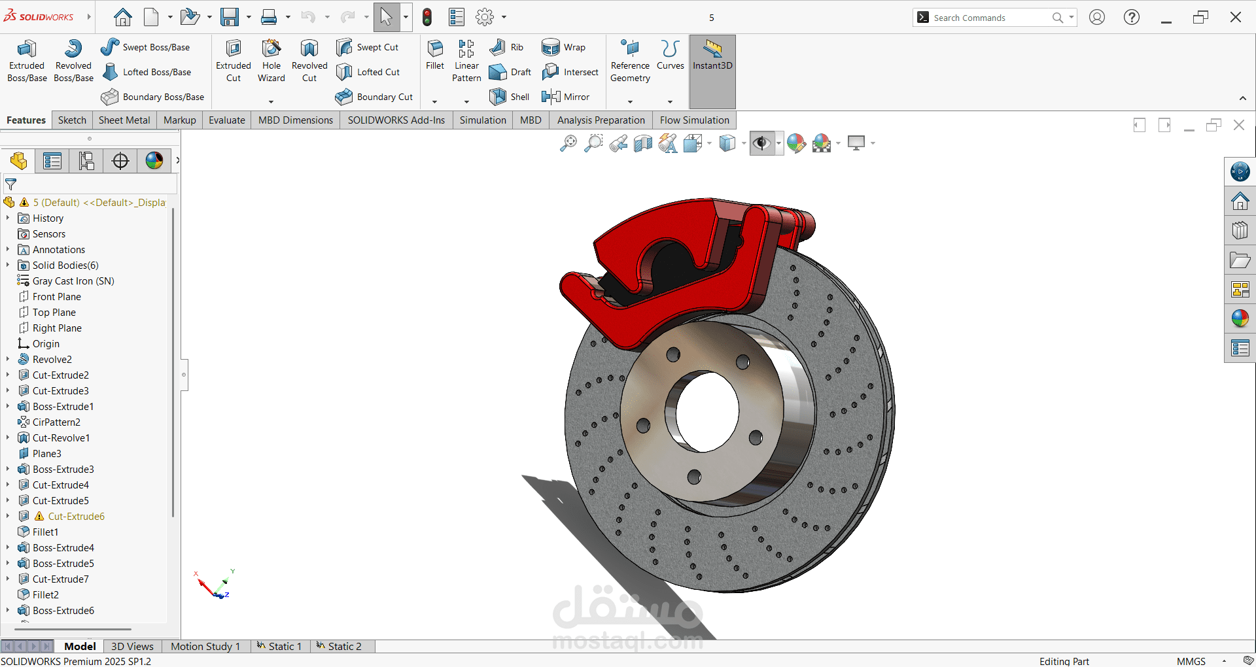The image size is (1256, 667).
Task: Select the Lofted Boss/Base tool
Action: click(x=147, y=72)
